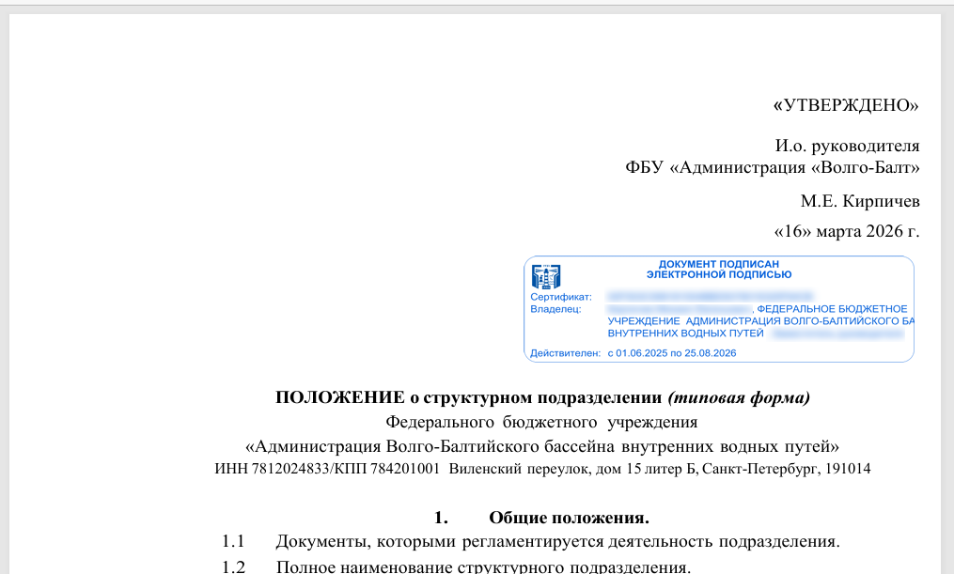This screenshot has width=954, height=574.
Task: Click the validity dates 01.06.2025 по 25.08.2026
Action: 672,353
